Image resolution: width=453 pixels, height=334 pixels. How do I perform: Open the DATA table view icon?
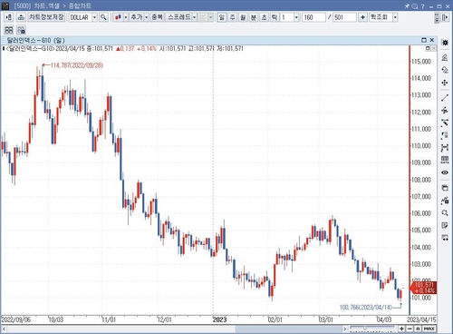point(445,160)
